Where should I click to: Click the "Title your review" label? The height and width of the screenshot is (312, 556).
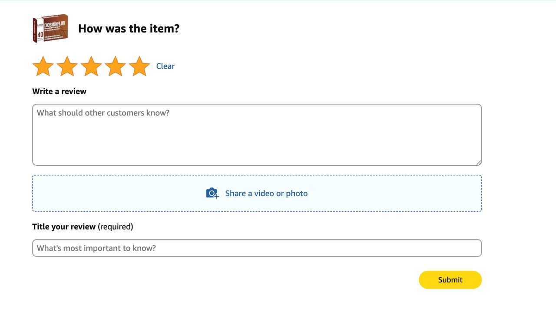click(x=64, y=227)
